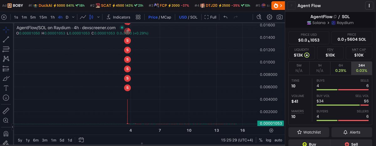
Task: Toggle percent scale on the chart
Action: pyautogui.click(x=261, y=140)
